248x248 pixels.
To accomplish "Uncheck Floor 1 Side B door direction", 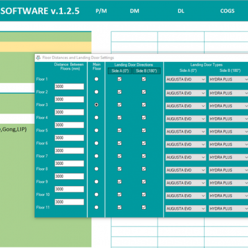I will point(144,79).
